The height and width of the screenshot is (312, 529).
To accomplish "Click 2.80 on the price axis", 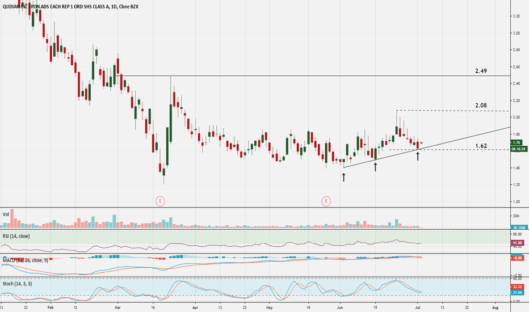I will click(516, 50).
